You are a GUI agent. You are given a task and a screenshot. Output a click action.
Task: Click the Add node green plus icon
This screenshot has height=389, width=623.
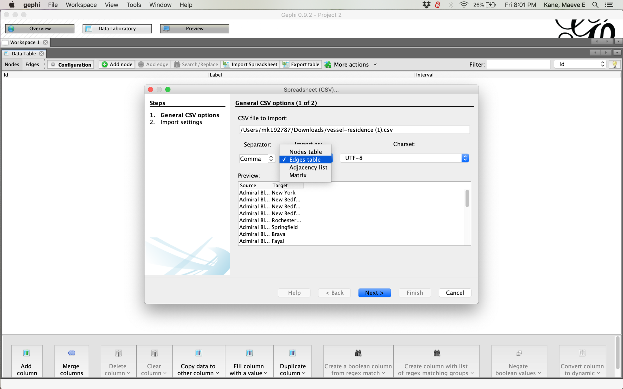(x=105, y=64)
